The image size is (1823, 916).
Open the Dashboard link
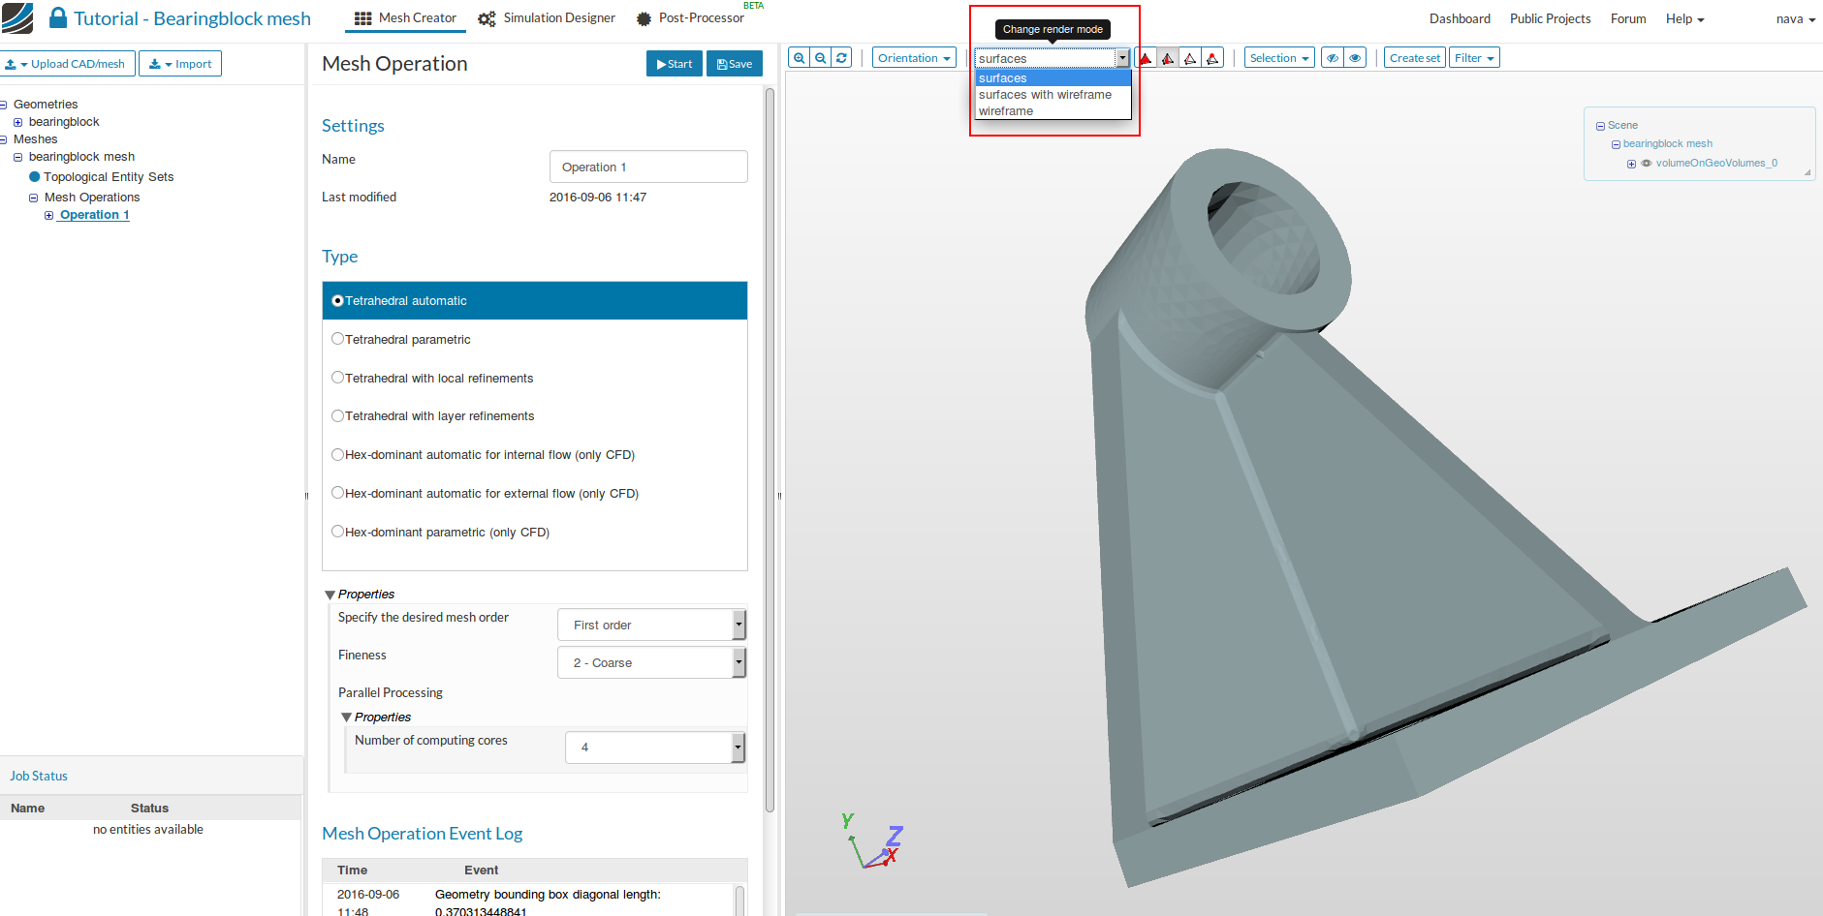click(x=1460, y=19)
